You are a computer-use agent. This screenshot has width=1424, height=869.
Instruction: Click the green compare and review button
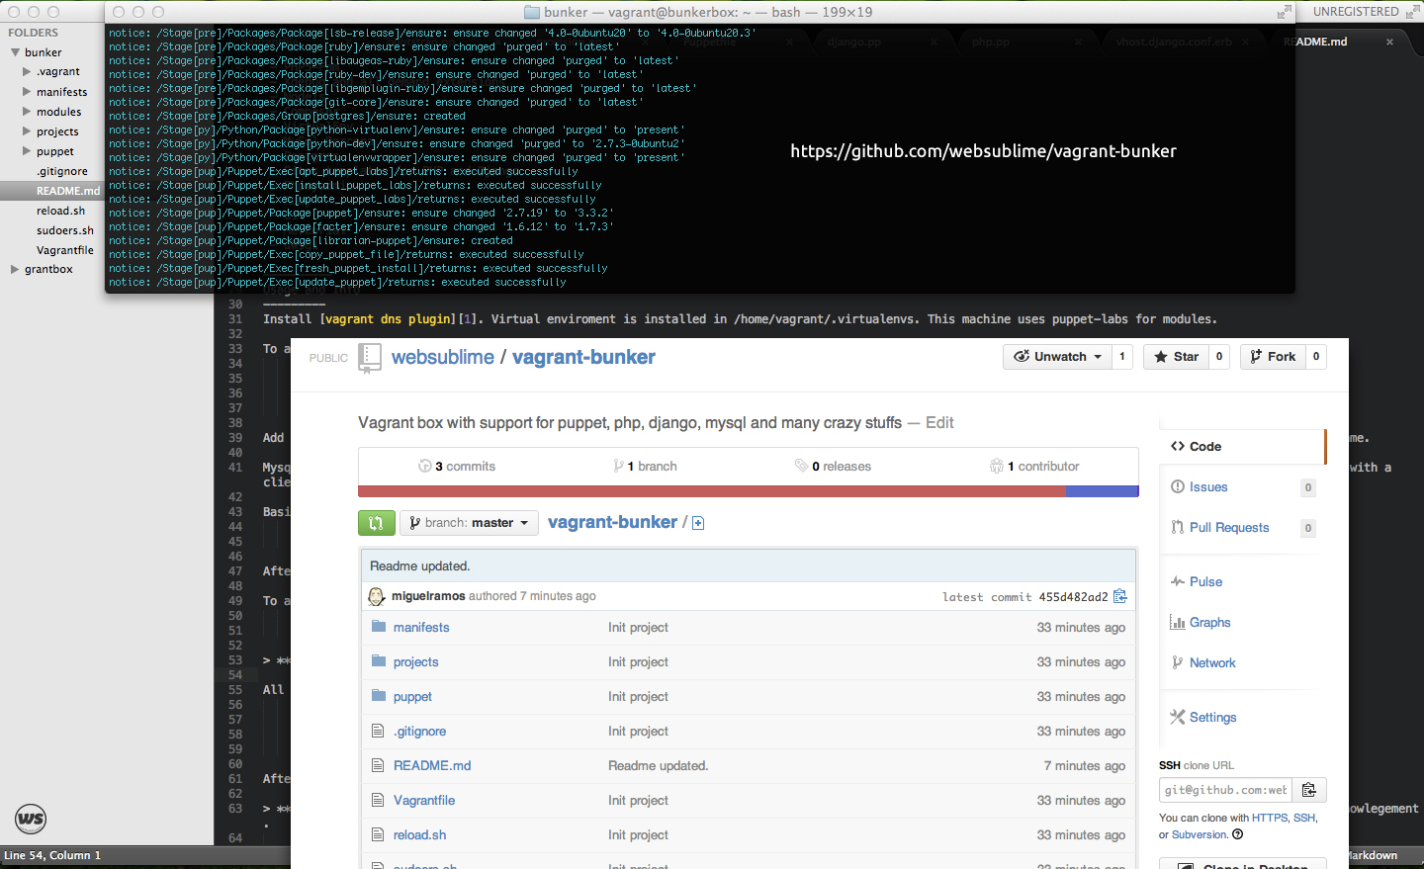pos(376,523)
